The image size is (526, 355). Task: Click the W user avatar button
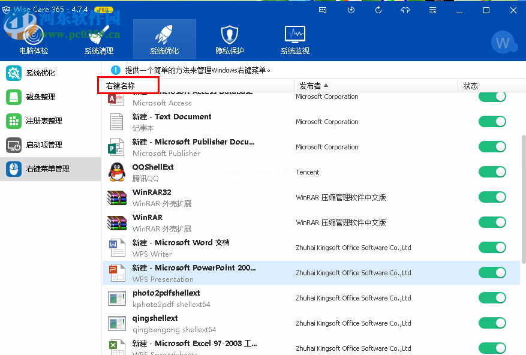click(x=503, y=43)
